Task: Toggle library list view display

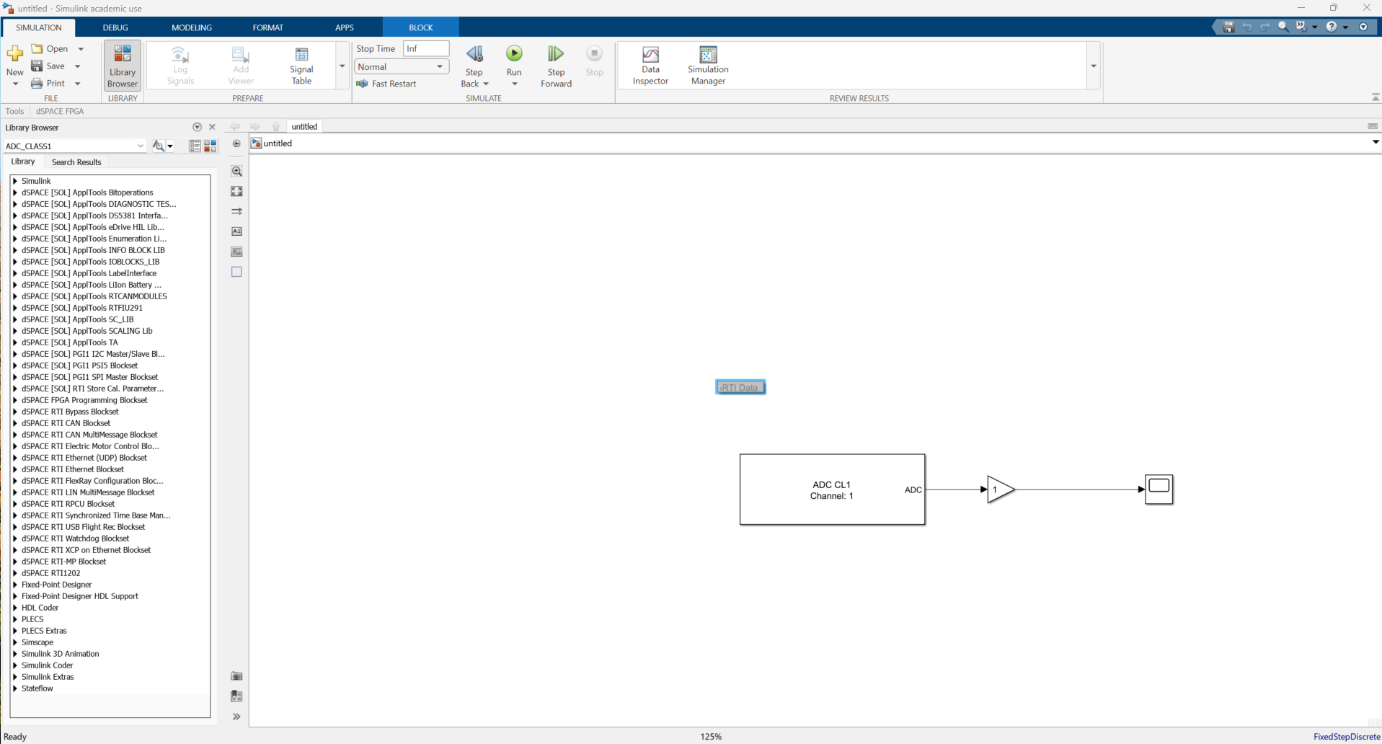Action: tap(195, 146)
